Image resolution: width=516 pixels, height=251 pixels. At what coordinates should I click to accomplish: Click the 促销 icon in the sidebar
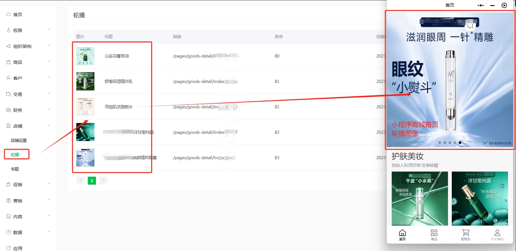9,184
